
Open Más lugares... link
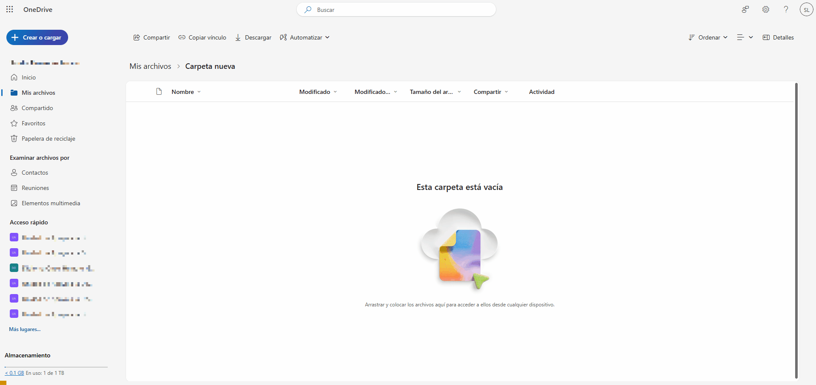click(24, 329)
